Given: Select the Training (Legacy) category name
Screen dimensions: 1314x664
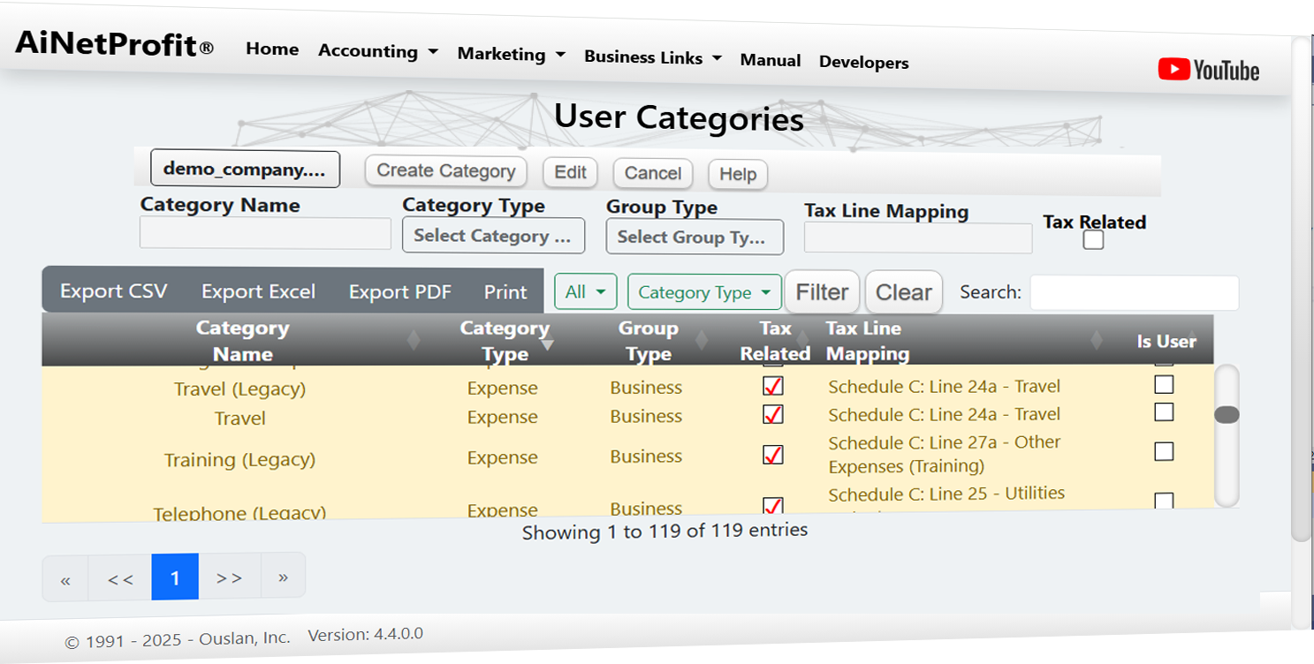Looking at the screenshot, I should pos(239,460).
